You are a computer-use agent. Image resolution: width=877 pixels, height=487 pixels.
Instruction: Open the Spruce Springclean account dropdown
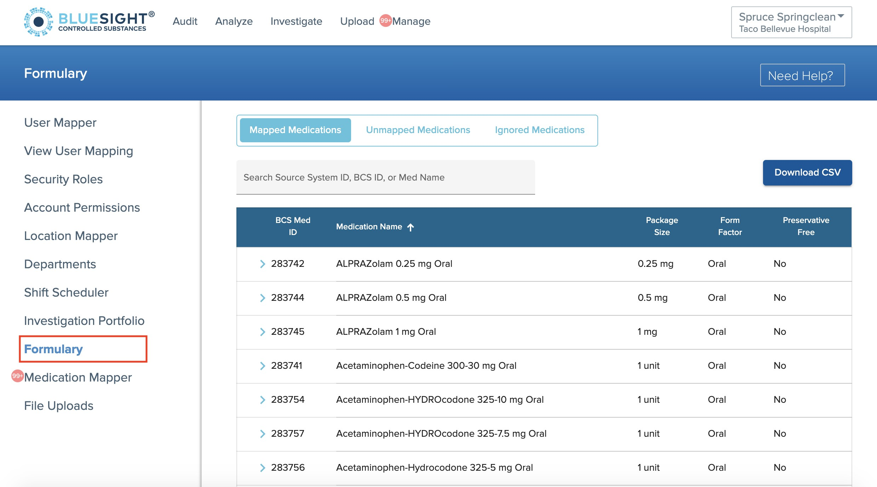(791, 22)
